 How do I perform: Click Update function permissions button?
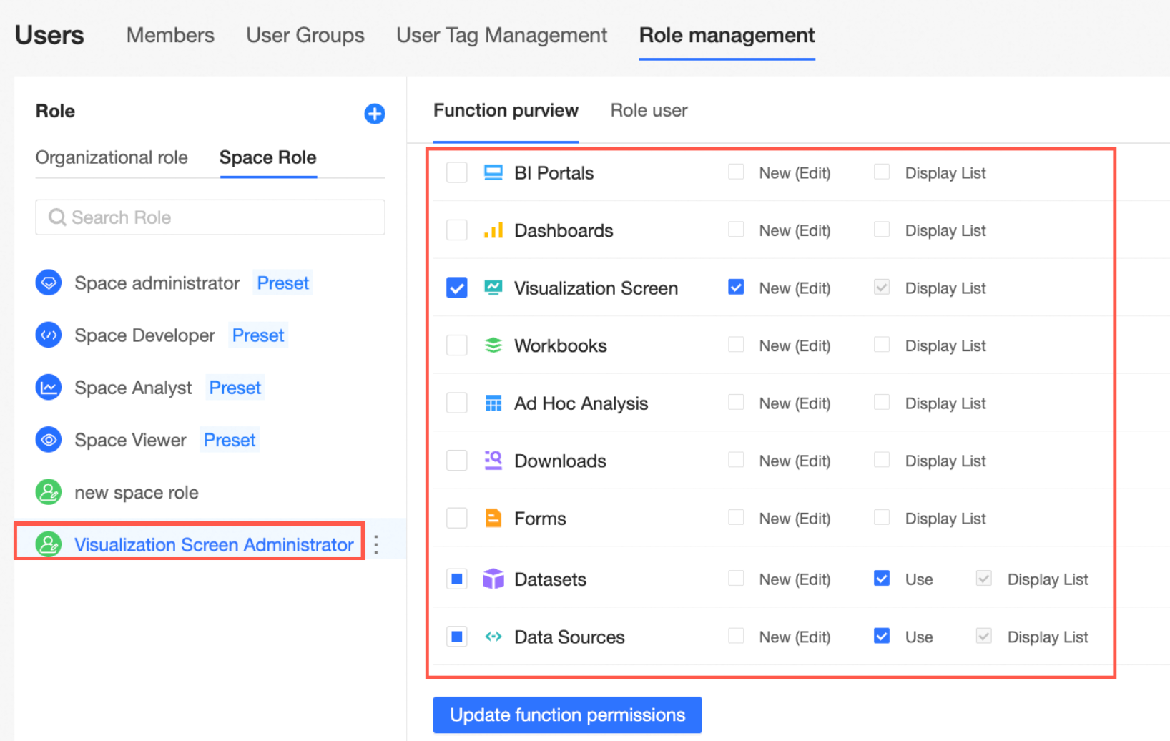pos(567,715)
